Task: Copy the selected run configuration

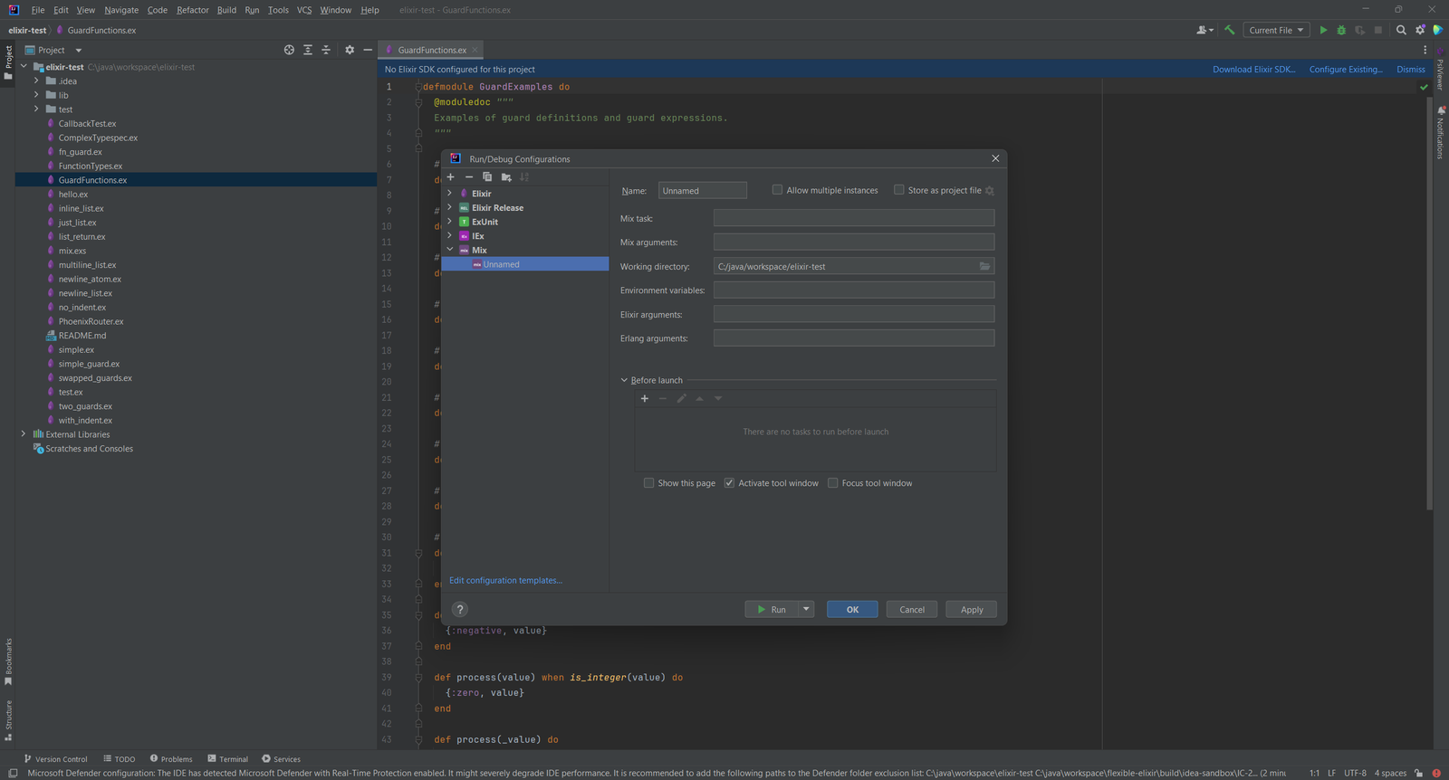Action: click(x=487, y=177)
